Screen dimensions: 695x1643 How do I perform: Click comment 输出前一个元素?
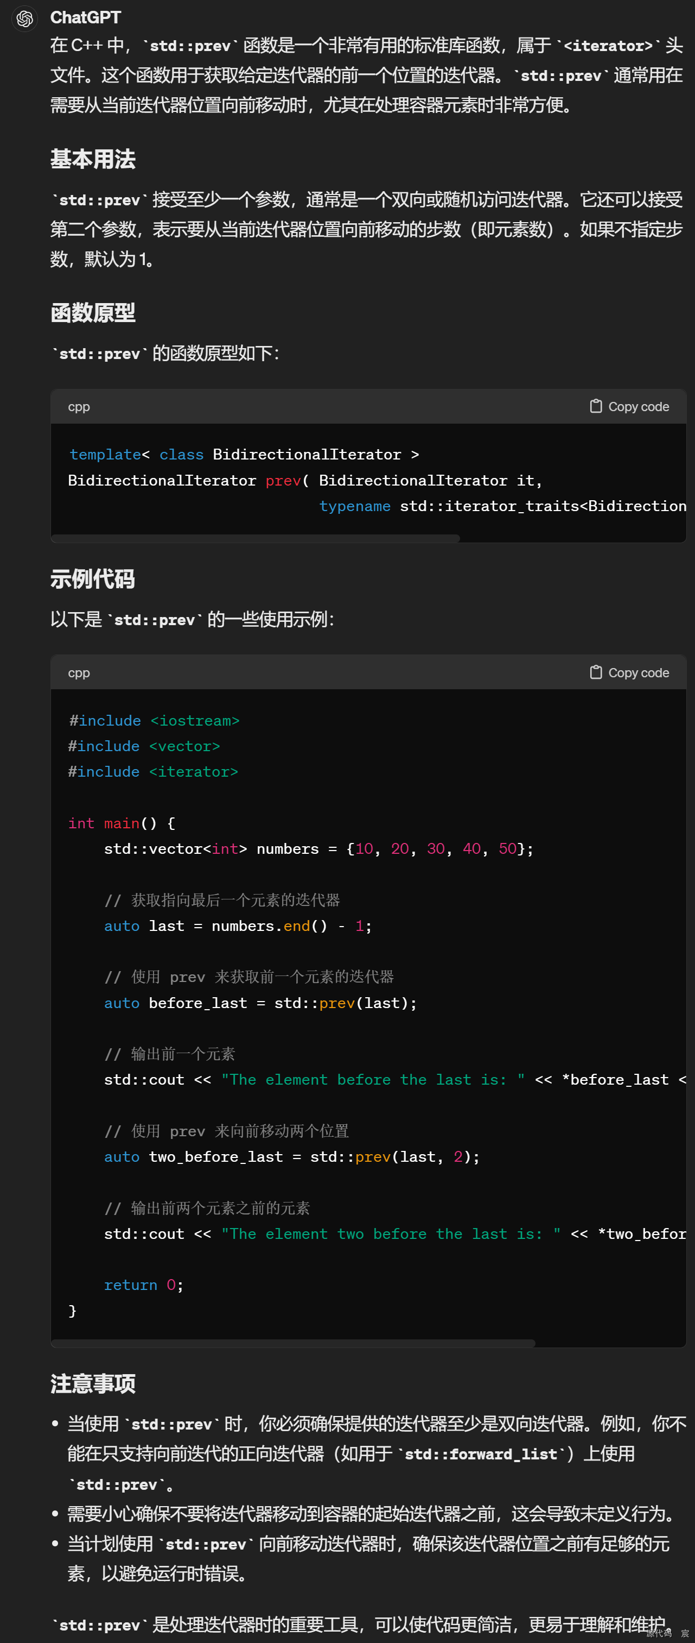(169, 1054)
